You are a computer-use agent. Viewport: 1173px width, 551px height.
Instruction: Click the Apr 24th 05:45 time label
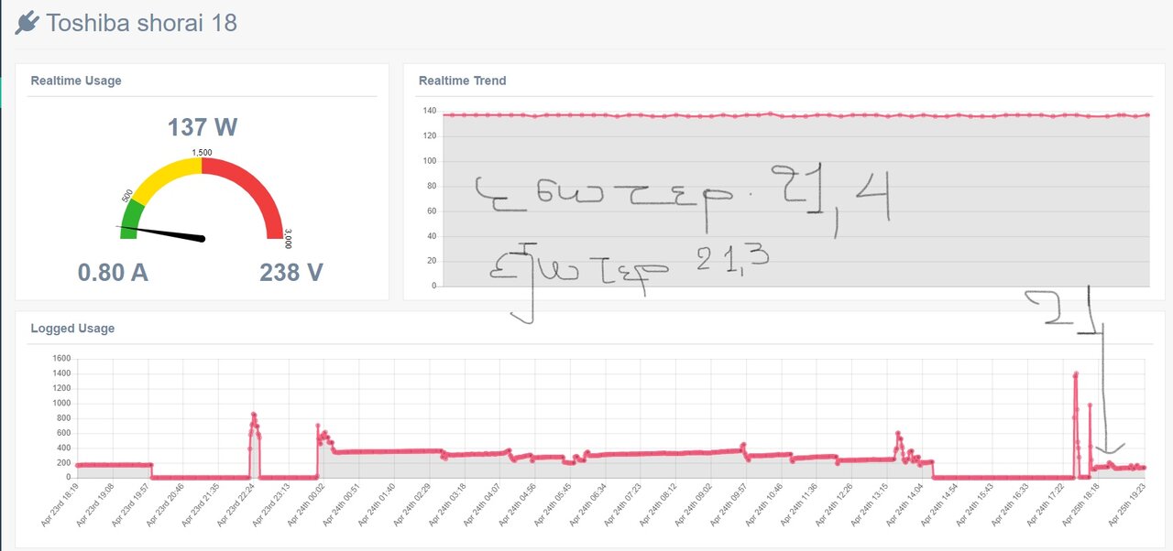554,504
